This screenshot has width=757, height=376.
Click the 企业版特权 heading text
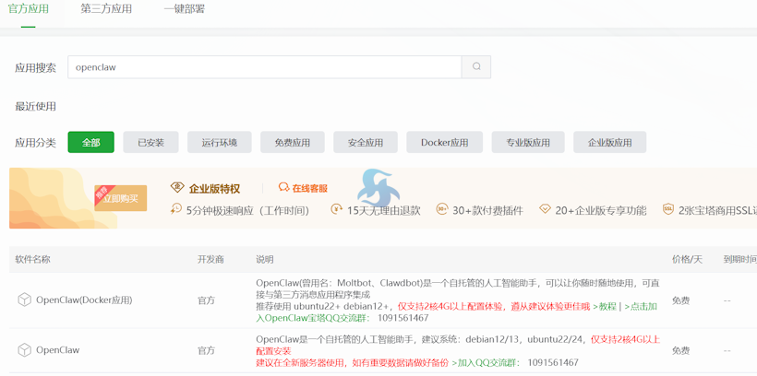click(x=214, y=189)
